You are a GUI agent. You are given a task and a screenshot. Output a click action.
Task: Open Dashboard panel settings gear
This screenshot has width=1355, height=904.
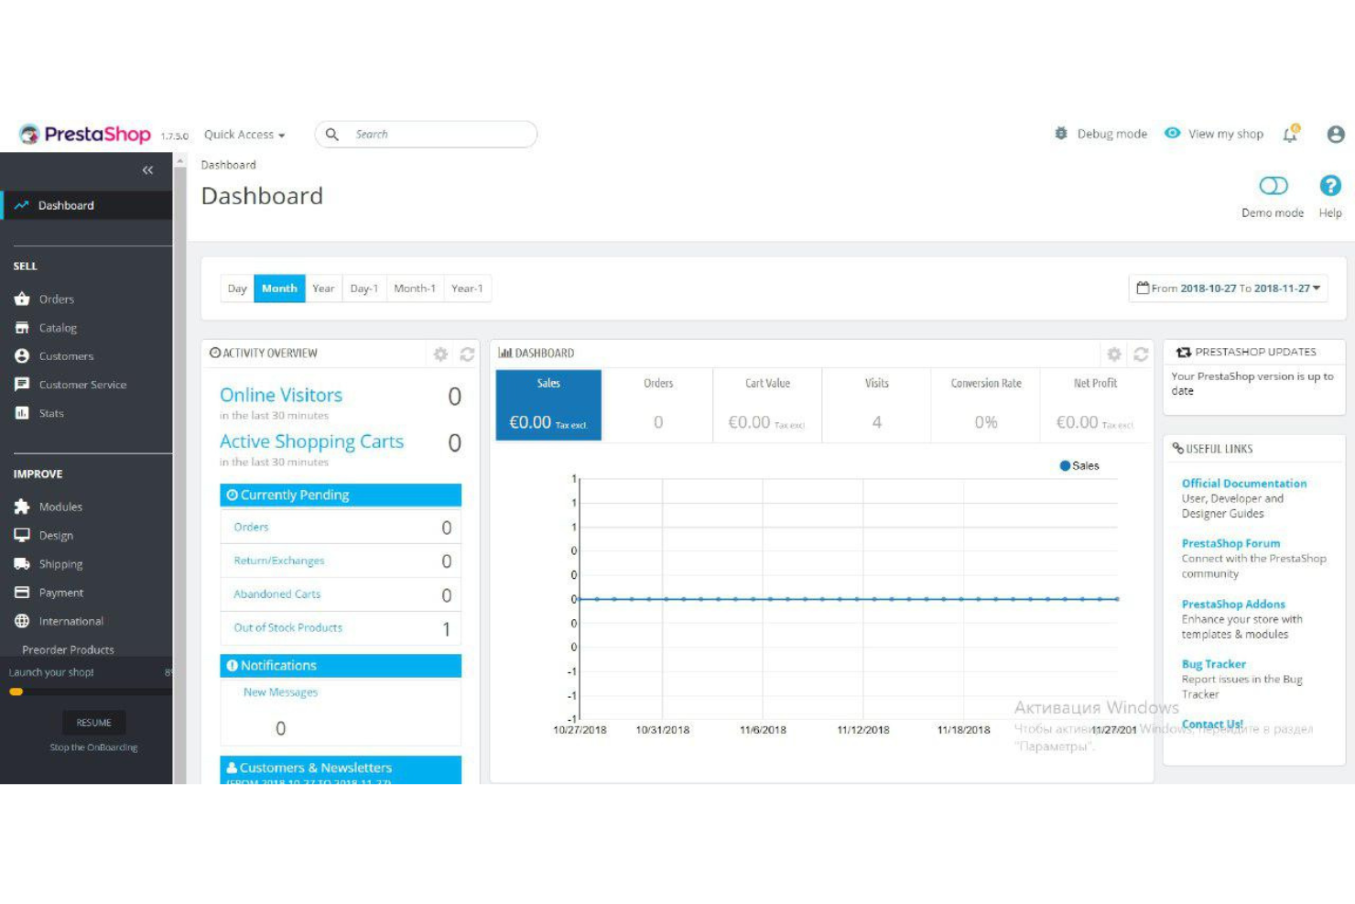(x=1114, y=354)
